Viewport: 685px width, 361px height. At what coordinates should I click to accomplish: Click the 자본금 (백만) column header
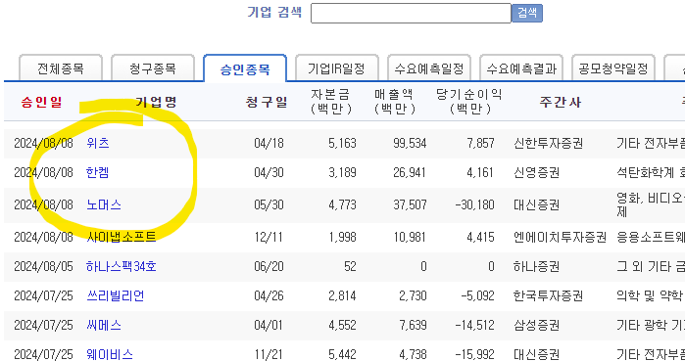(331, 102)
